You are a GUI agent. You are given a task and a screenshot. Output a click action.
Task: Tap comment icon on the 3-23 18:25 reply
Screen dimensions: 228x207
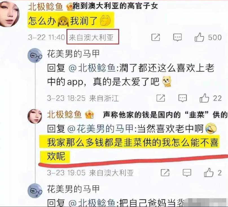[183, 98]
